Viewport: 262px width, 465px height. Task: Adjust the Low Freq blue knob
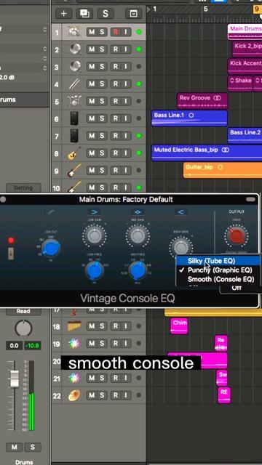tap(94, 271)
